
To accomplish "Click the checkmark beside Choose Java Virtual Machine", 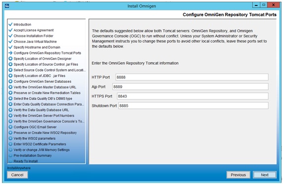I will click(x=10, y=41).
